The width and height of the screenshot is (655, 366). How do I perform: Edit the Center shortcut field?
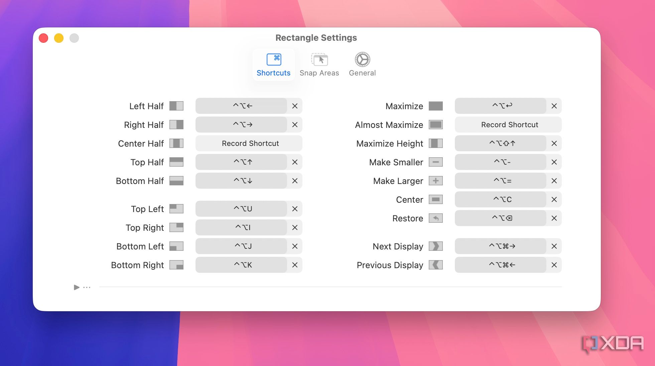click(x=501, y=199)
